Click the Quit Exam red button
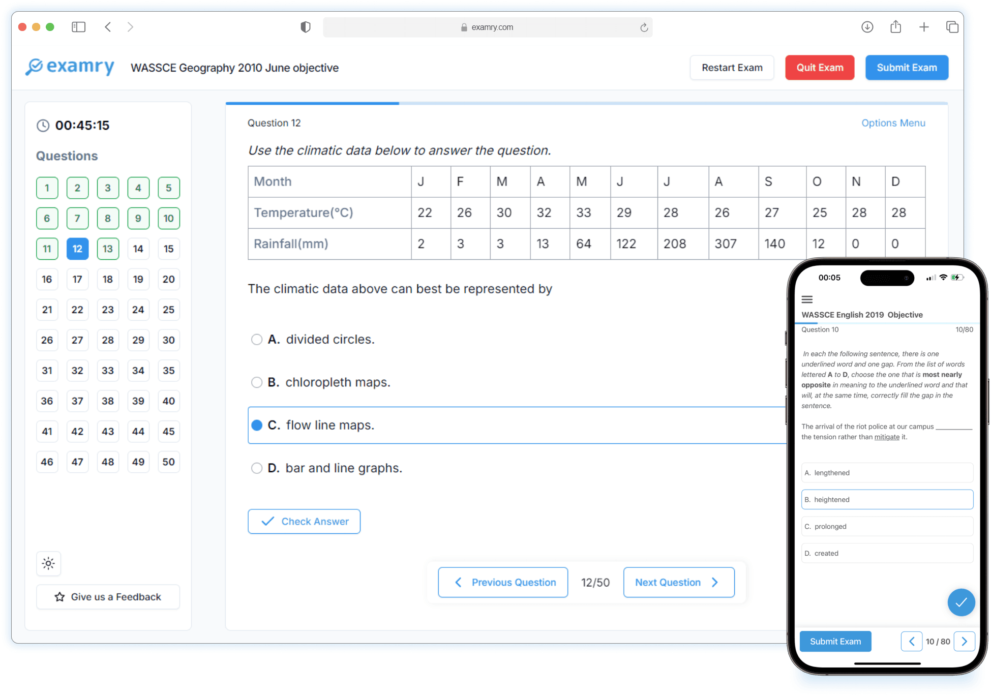This screenshot has width=991, height=697. pos(819,68)
